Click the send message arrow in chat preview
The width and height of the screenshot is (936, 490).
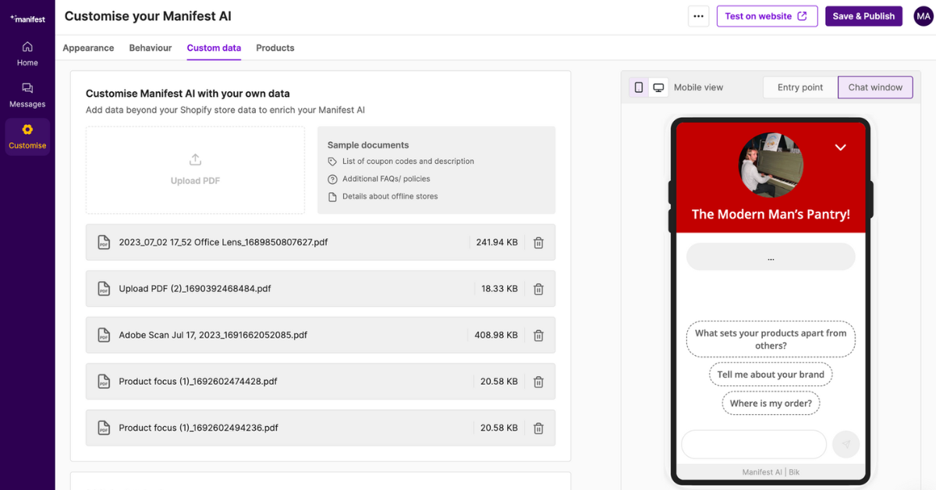[846, 445]
